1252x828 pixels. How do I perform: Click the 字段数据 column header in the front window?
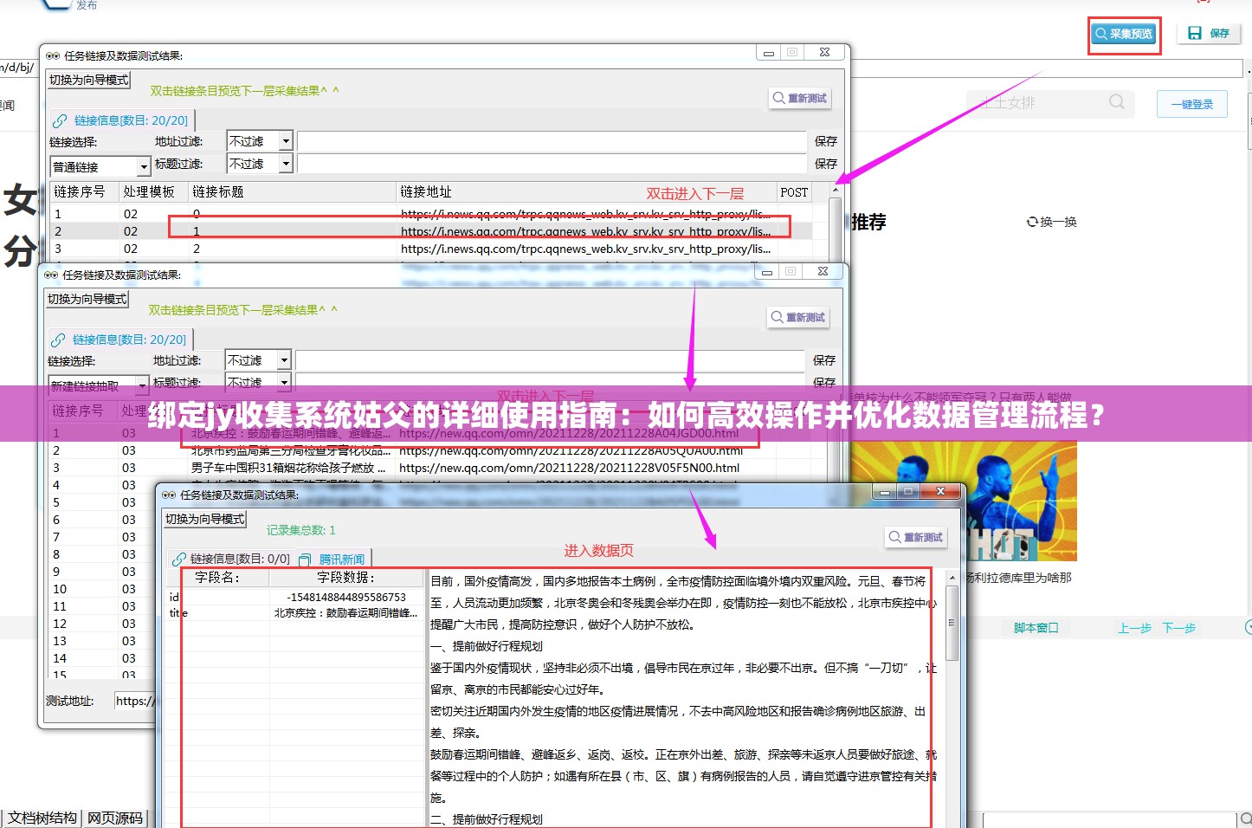point(346,578)
